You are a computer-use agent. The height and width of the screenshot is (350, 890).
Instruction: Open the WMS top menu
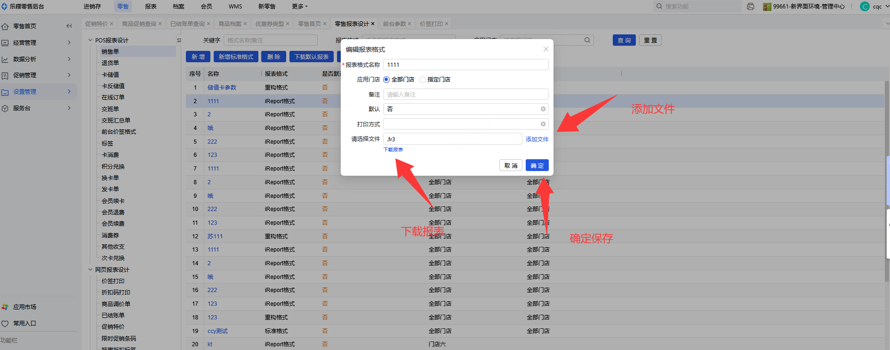click(x=235, y=7)
